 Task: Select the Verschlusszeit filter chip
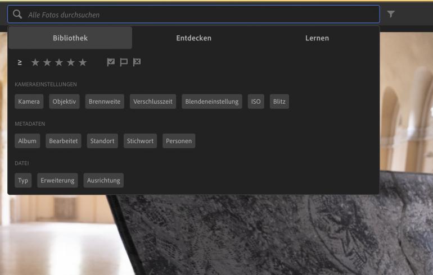[153, 102]
